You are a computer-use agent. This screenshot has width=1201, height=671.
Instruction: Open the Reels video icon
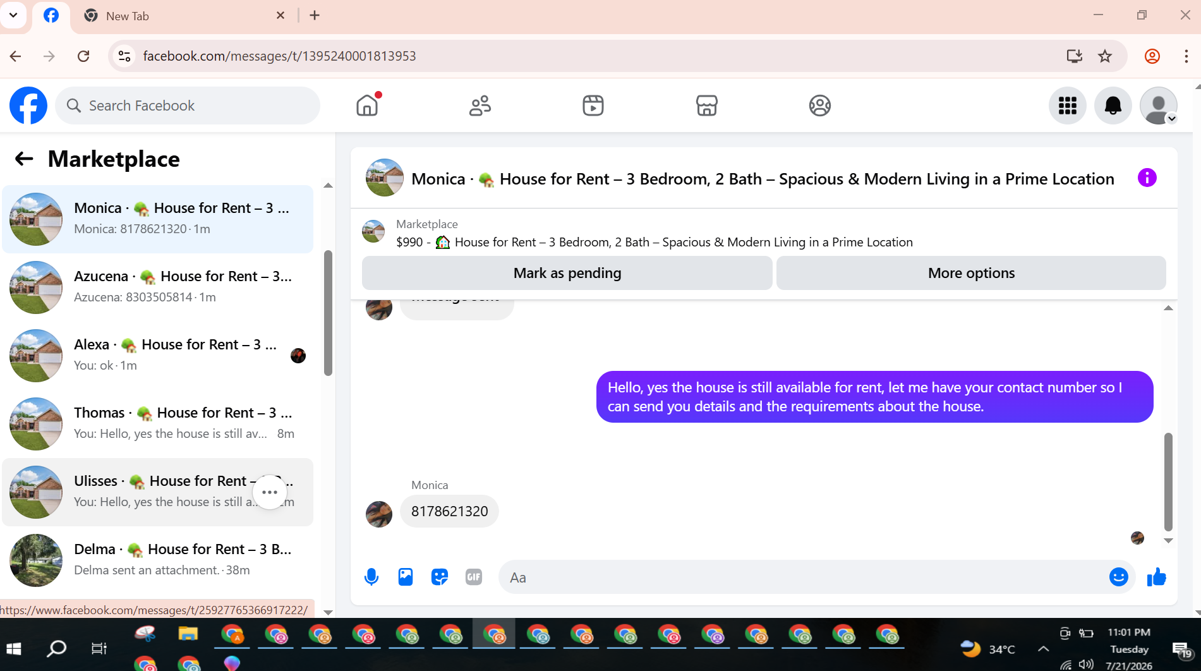593,106
